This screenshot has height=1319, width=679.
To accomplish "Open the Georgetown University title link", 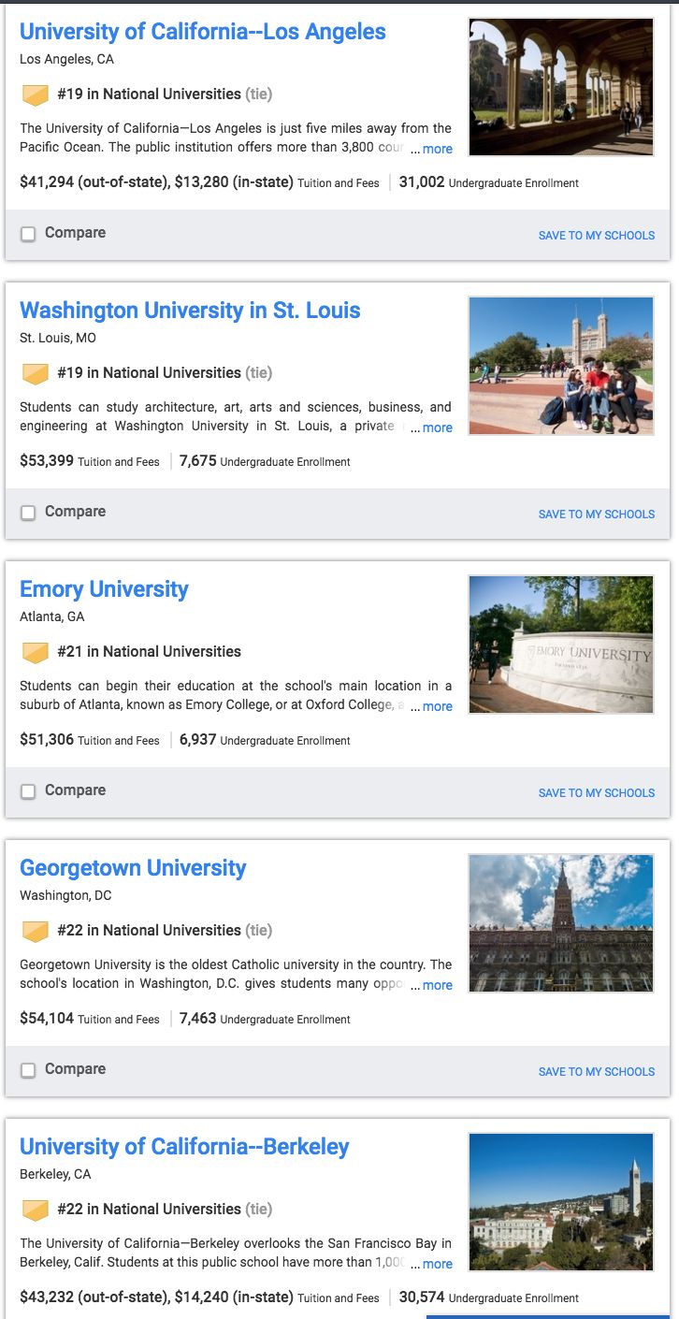I will pyautogui.click(x=133, y=868).
